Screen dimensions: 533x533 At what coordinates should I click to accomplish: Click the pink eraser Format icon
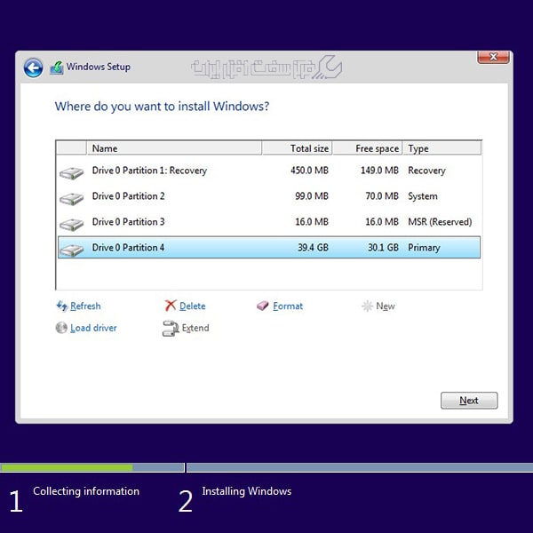coord(262,306)
